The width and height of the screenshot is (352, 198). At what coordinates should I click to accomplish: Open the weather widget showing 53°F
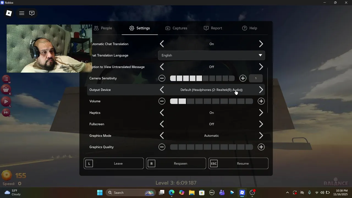click(13, 193)
